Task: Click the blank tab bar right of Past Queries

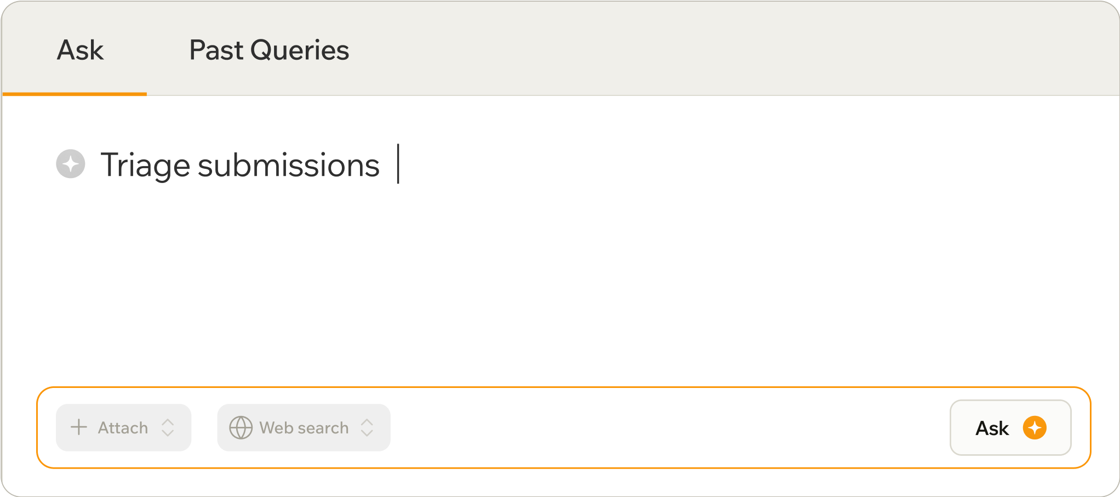Action: 712,50
